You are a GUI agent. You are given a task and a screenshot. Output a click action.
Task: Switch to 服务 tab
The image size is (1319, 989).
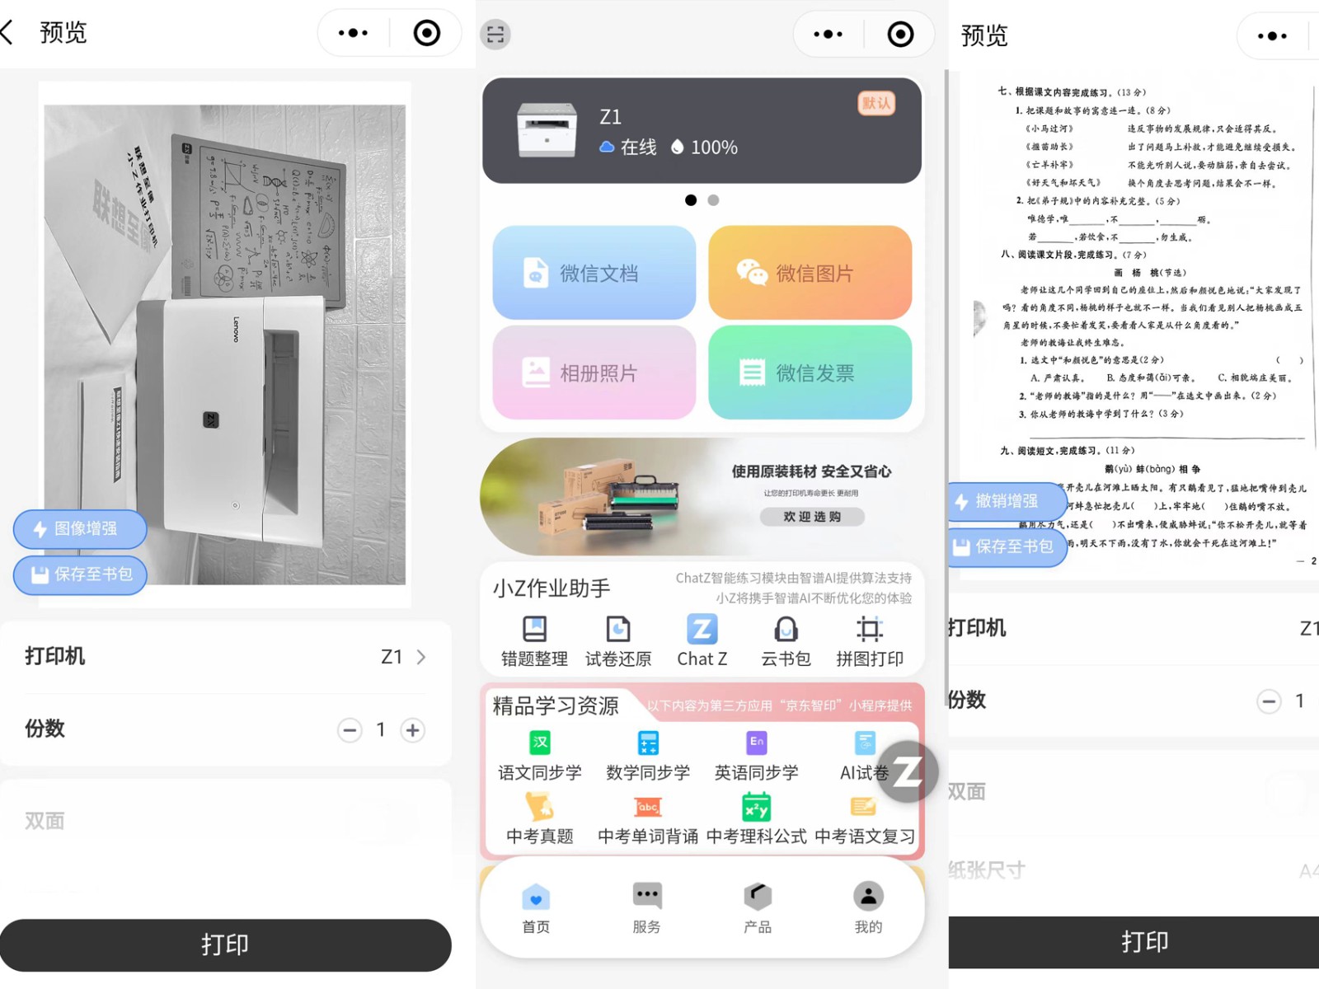(647, 907)
